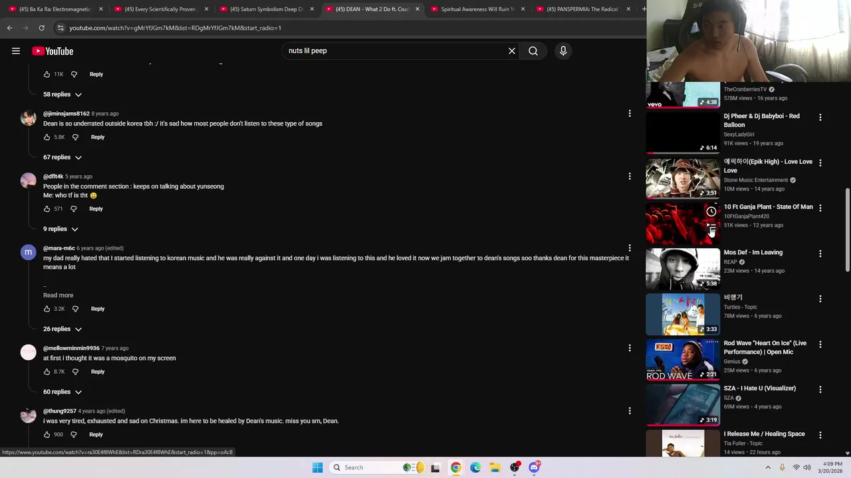Open action menu for @dflt4k comment
Screen dimensions: 851x478
click(x=630, y=177)
